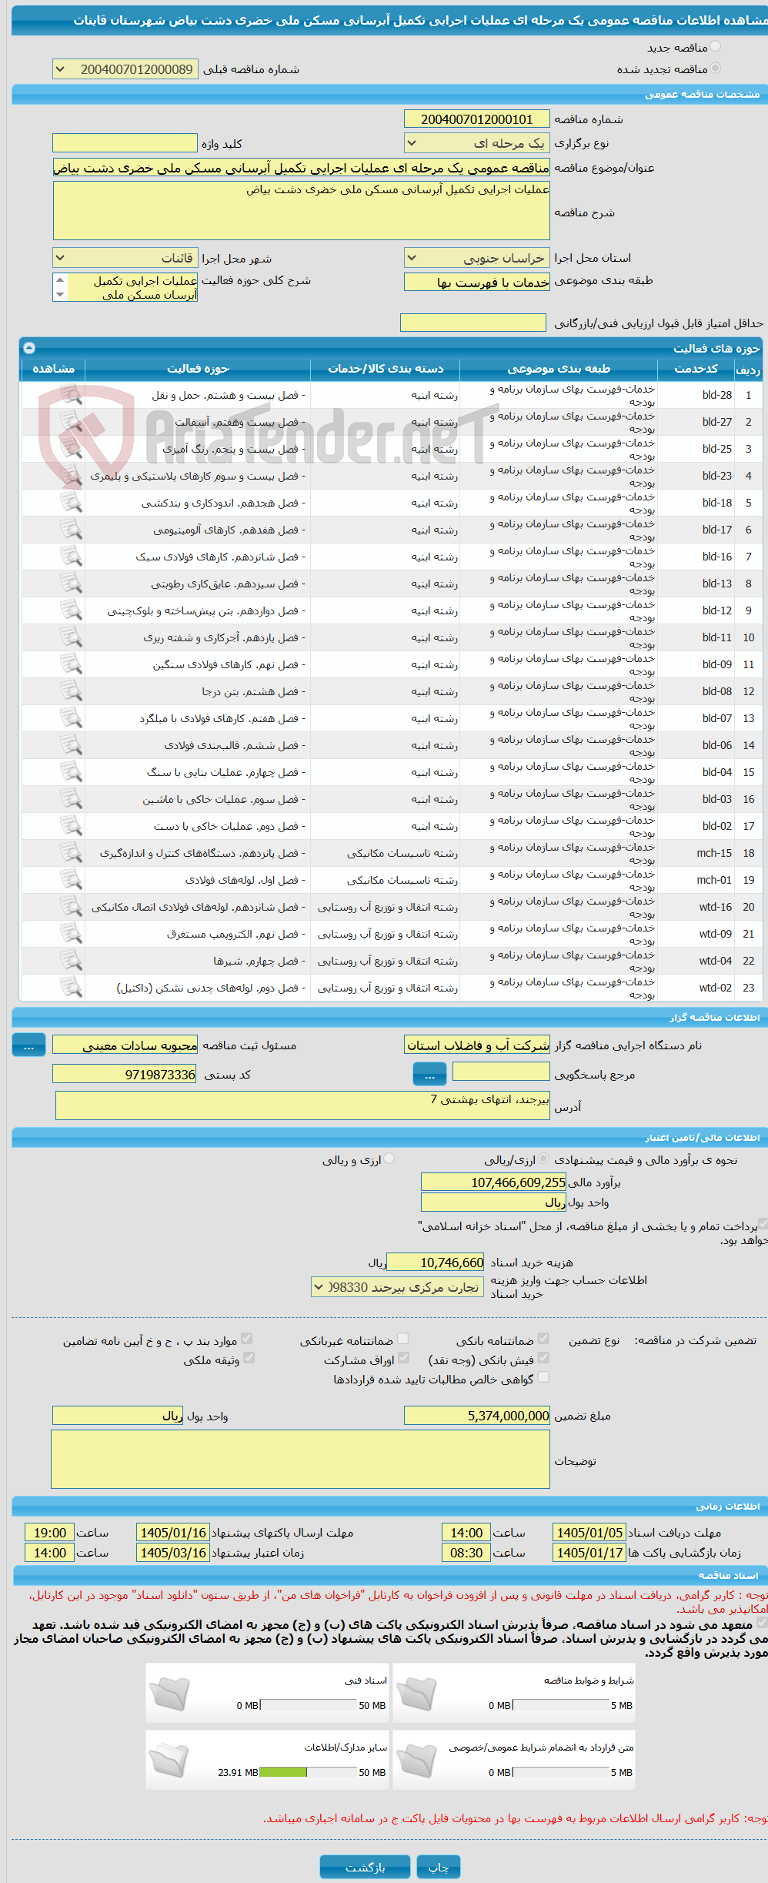Open view icon for row wtd-04
The width and height of the screenshot is (768, 1883).
tap(71, 961)
